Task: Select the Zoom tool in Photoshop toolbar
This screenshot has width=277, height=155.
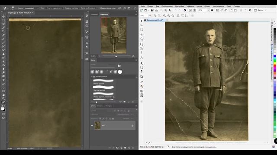Action: click(3, 99)
